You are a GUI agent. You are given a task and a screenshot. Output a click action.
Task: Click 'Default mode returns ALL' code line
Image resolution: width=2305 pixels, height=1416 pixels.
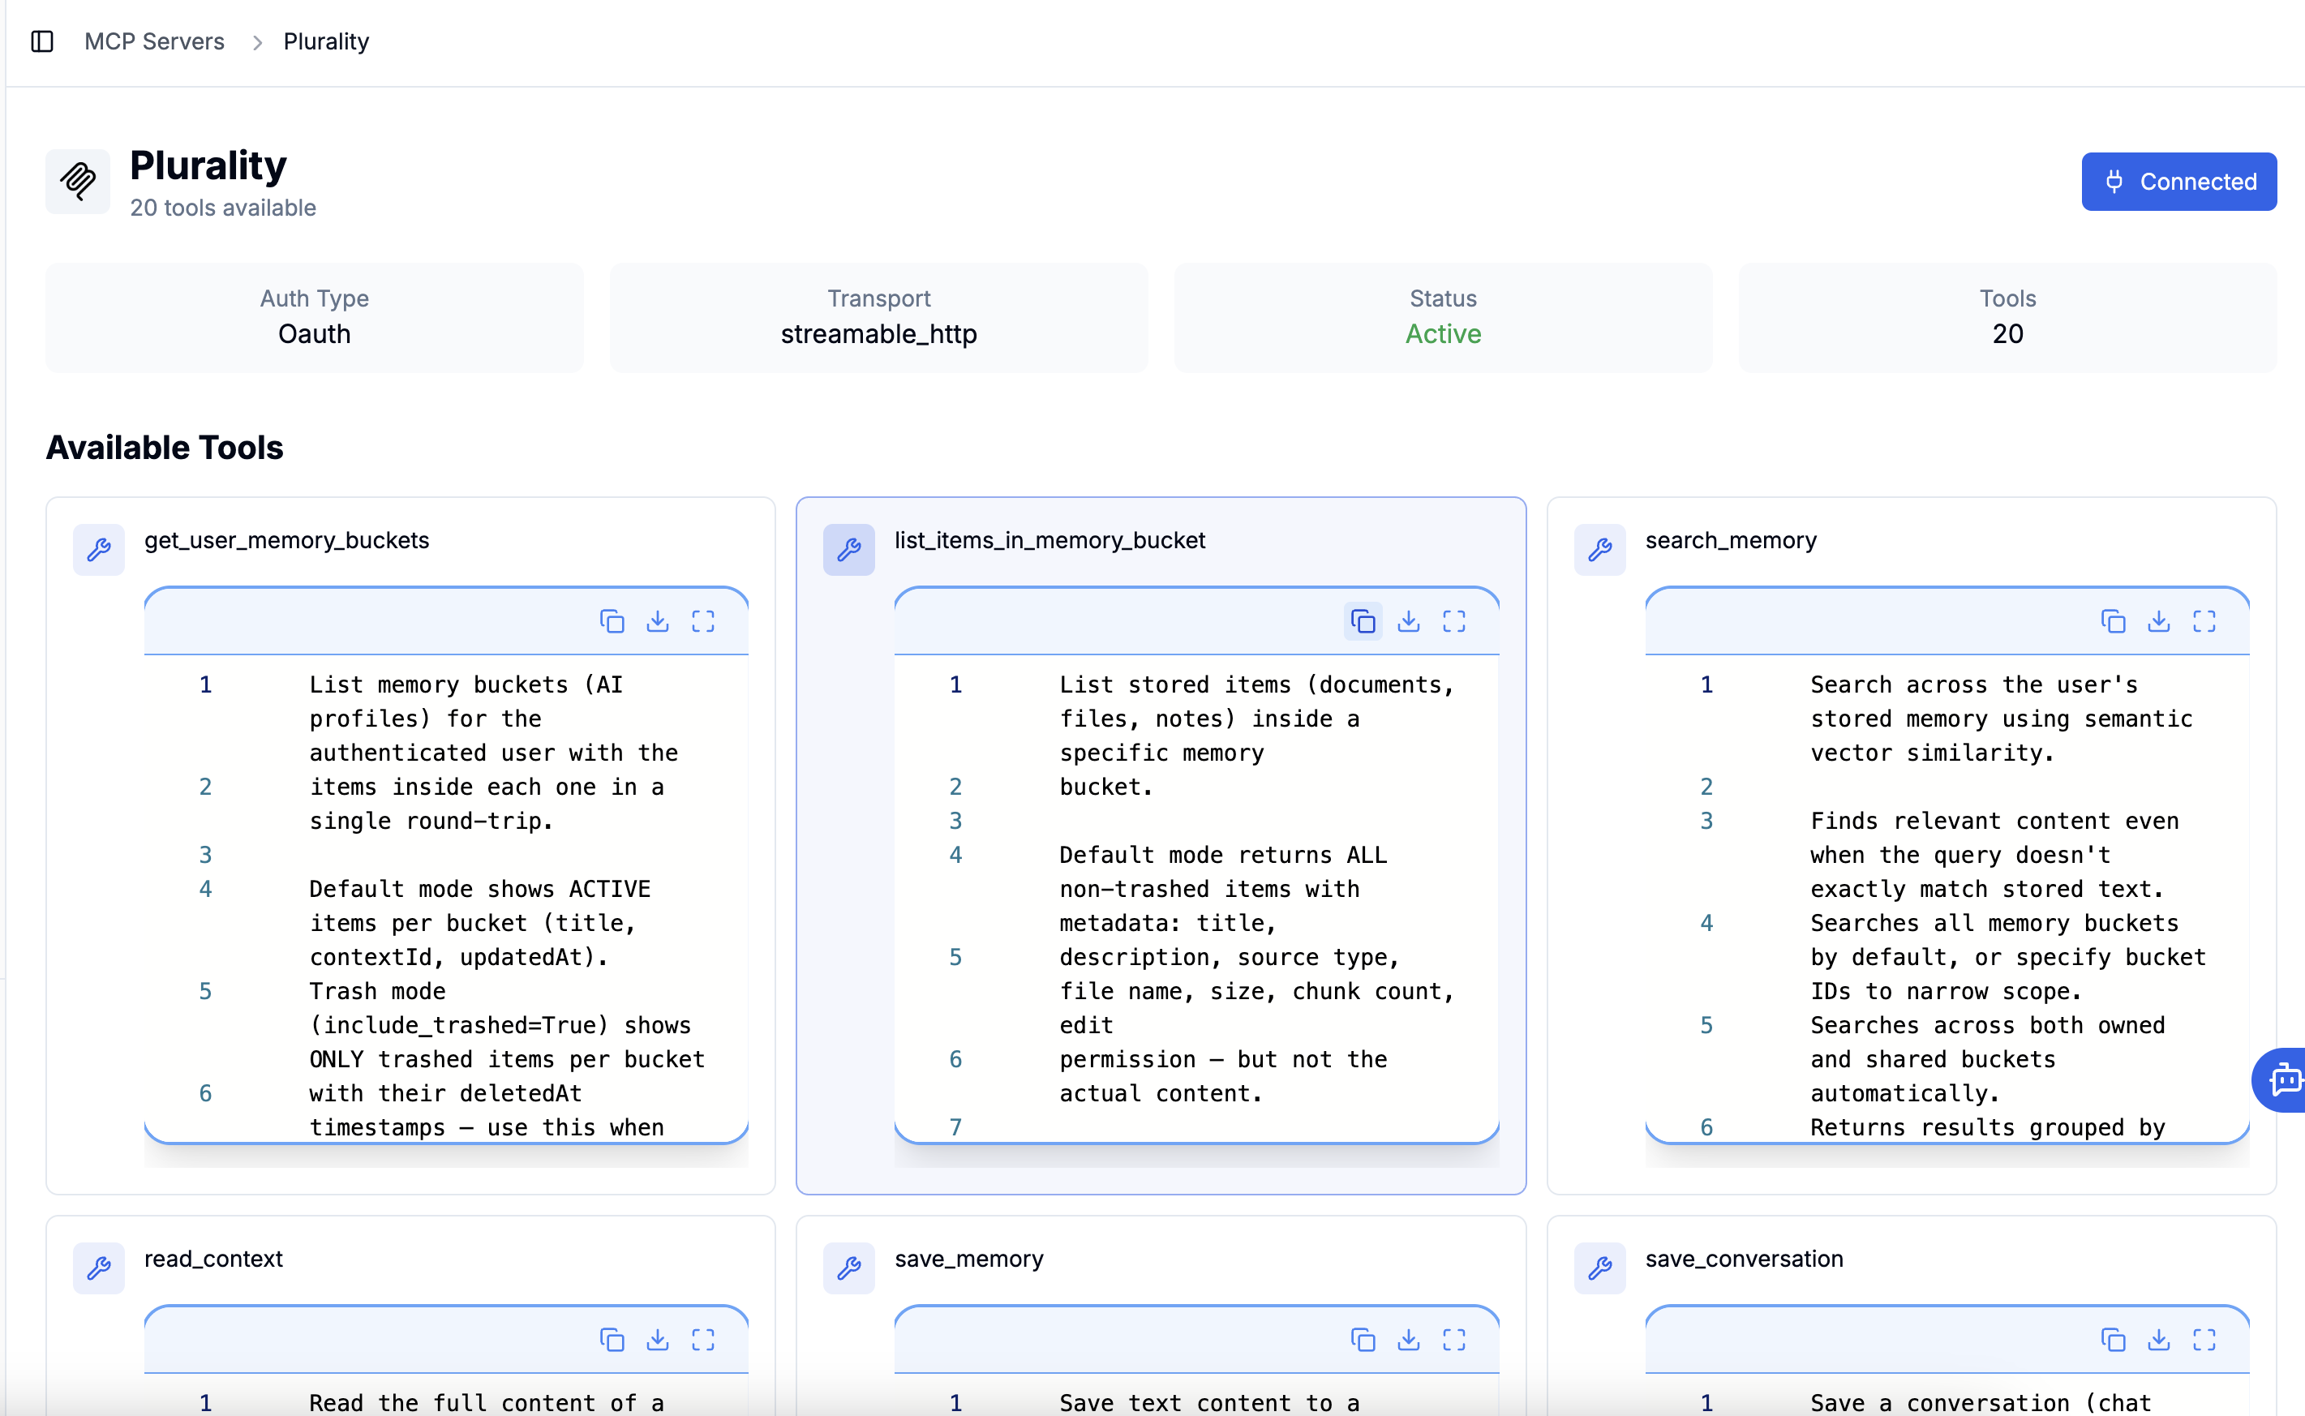click(x=1223, y=855)
